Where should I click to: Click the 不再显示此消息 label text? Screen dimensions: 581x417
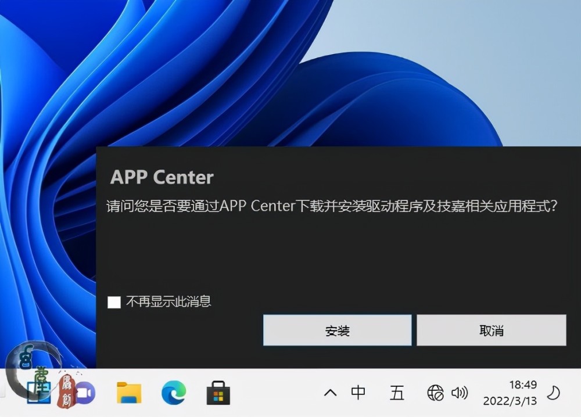[x=168, y=301]
